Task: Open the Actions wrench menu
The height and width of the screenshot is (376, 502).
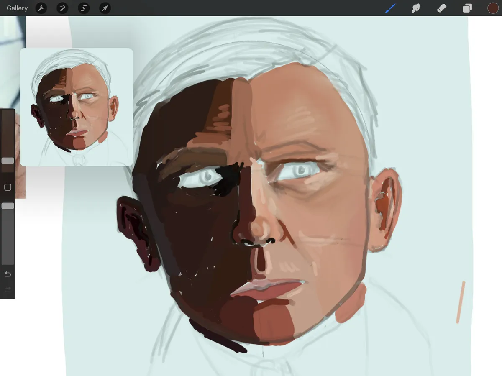Action: (41, 8)
